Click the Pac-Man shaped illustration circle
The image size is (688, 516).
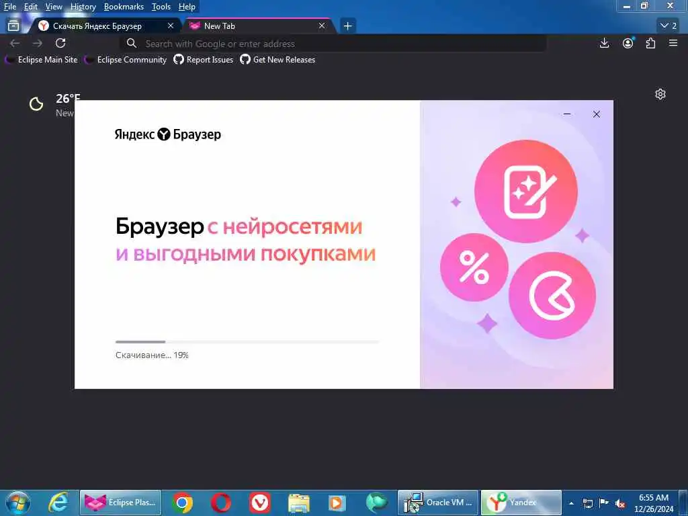pyautogui.click(x=552, y=296)
